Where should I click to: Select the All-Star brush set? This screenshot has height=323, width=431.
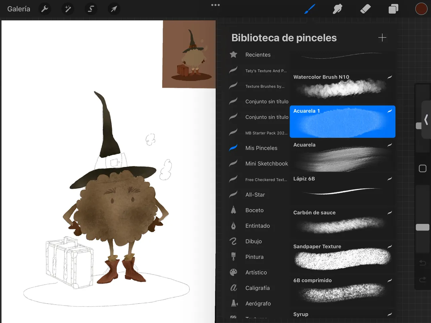(258, 194)
